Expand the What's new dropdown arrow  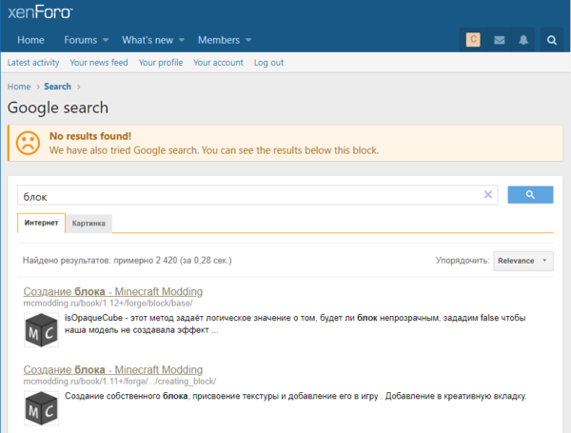(x=182, y=40)
